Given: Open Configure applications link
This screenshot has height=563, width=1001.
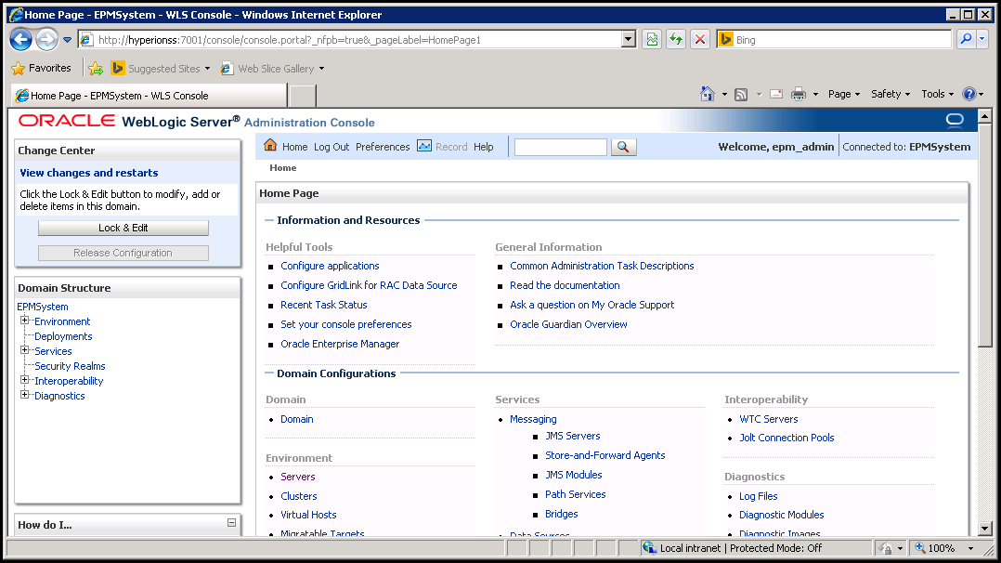Looking at the screenshot, I should (330, 266).
